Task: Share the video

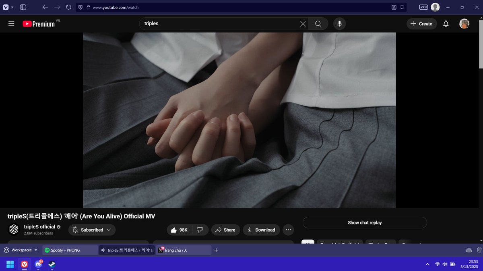Action: click(225, 230)
